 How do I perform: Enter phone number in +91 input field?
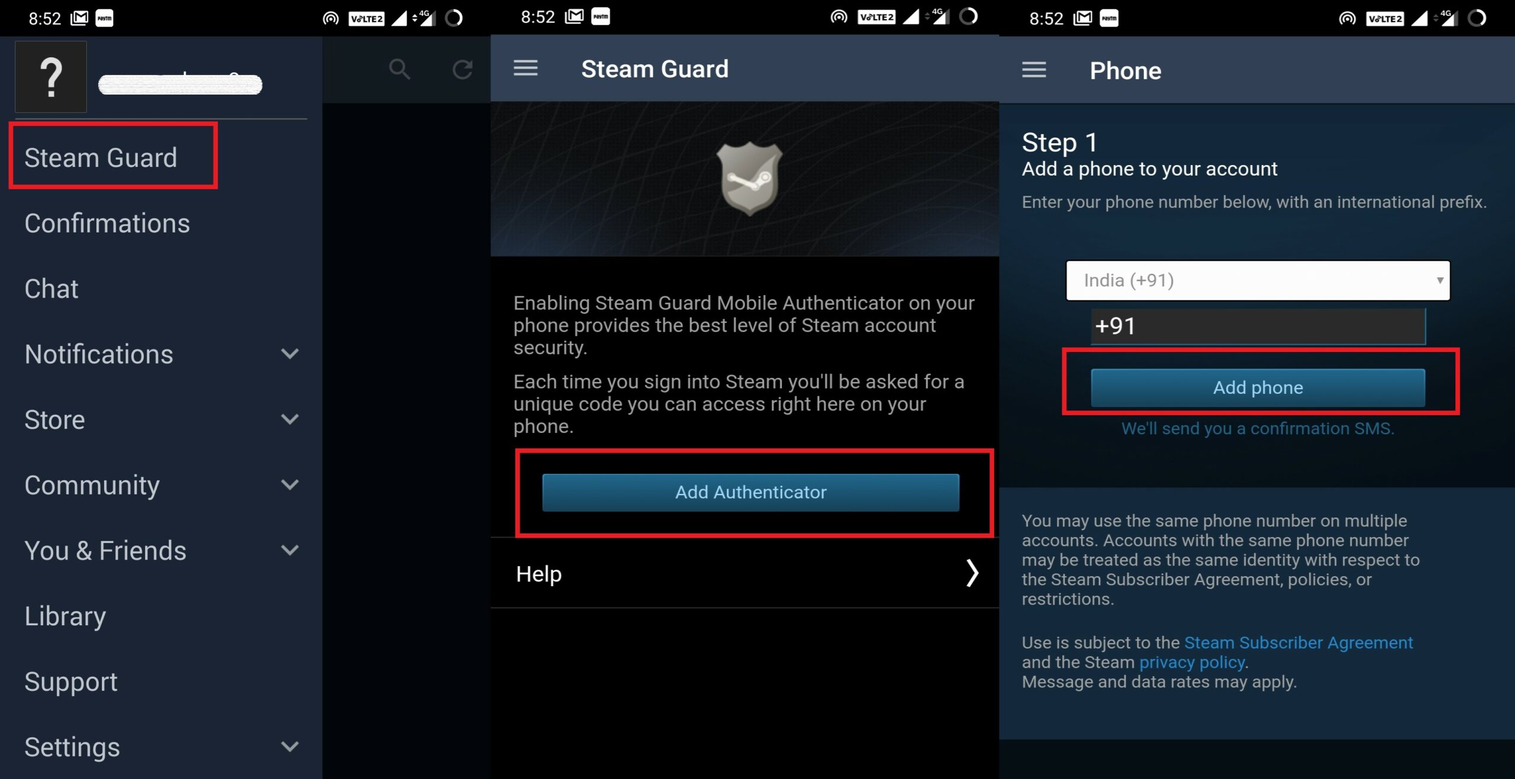tap(1256, 326)
